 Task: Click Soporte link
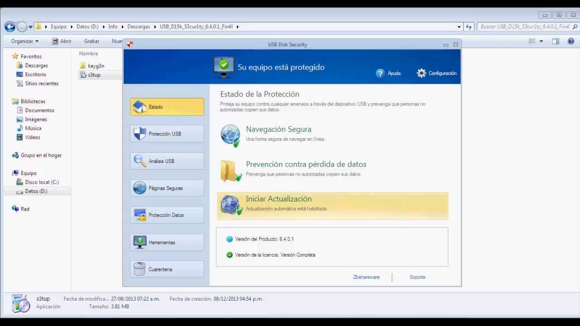click(417, 277)
